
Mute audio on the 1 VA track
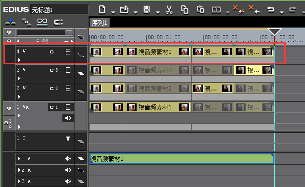coord(68,118)
